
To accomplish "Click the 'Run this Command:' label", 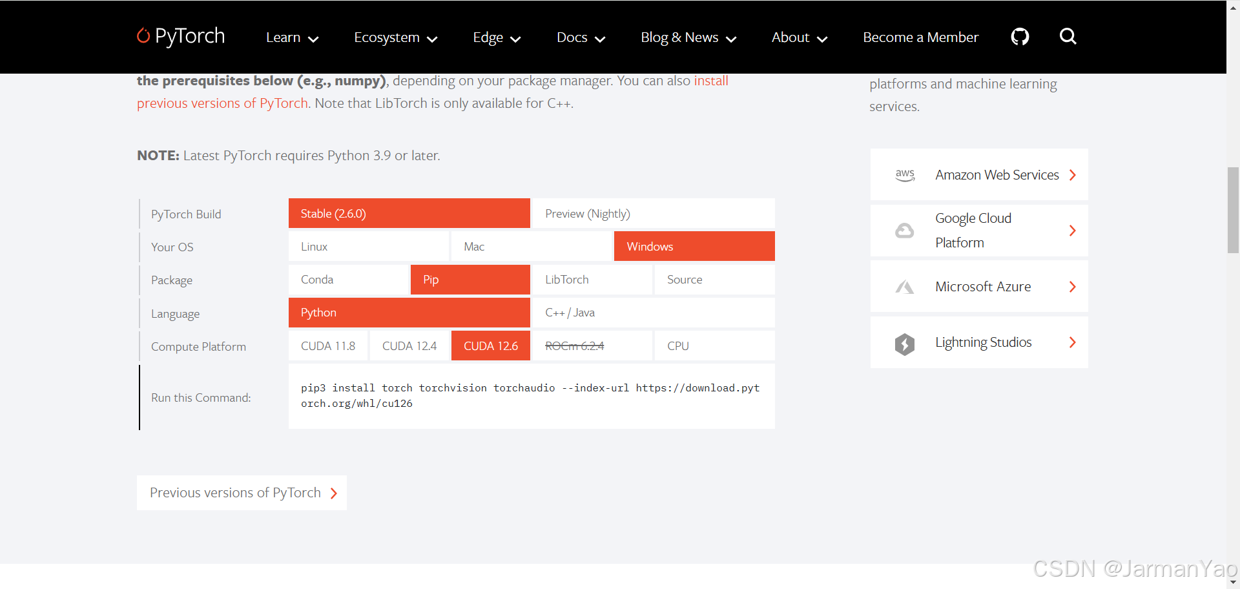I will click(x=201, y=398).
